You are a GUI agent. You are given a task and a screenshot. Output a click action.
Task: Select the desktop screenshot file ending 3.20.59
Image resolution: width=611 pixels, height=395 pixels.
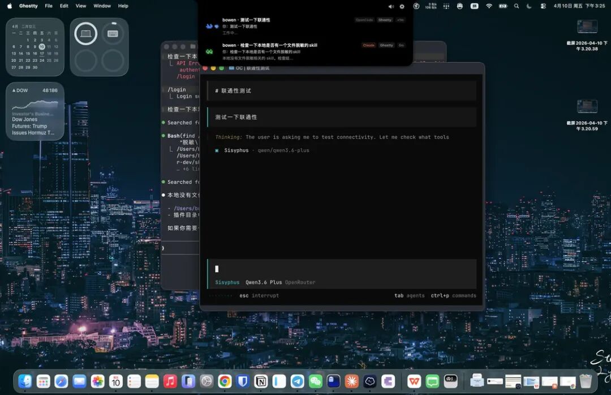point(587,115)
